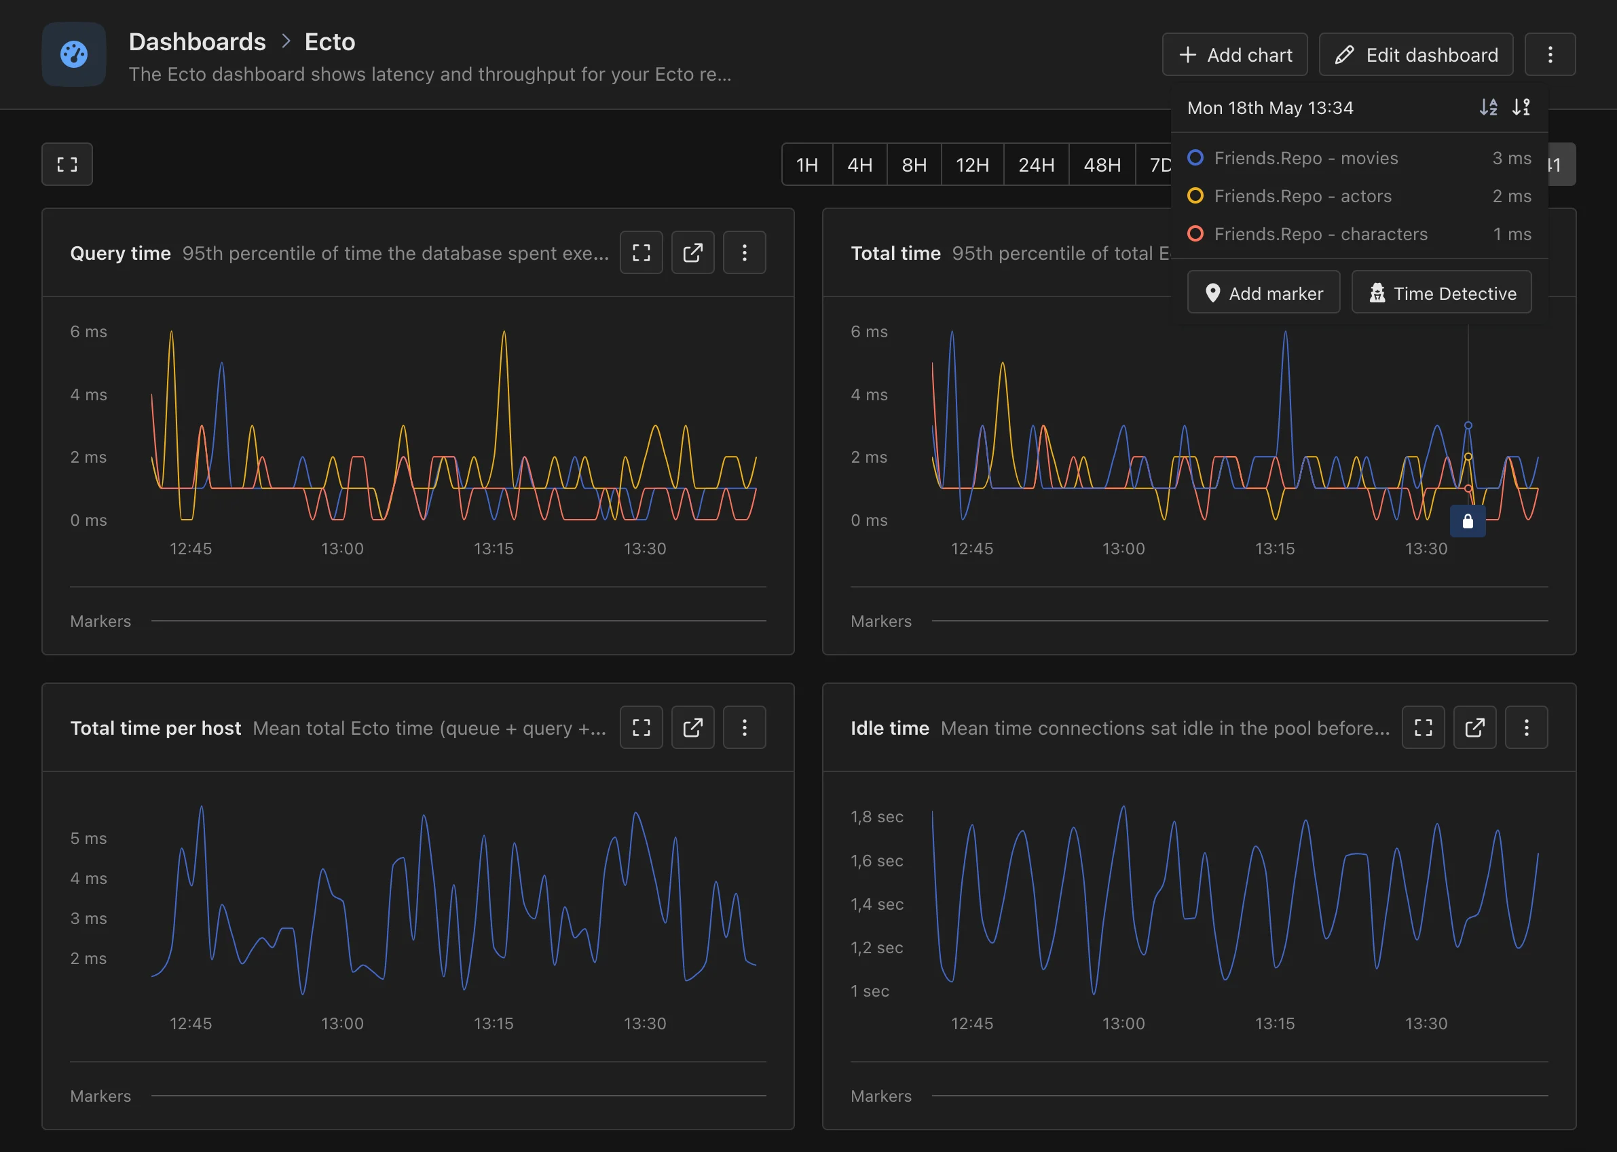Toggle the Friends.Repo - characters series
This screenshot has height=1152, width=1617.
tap(1359, 233)
